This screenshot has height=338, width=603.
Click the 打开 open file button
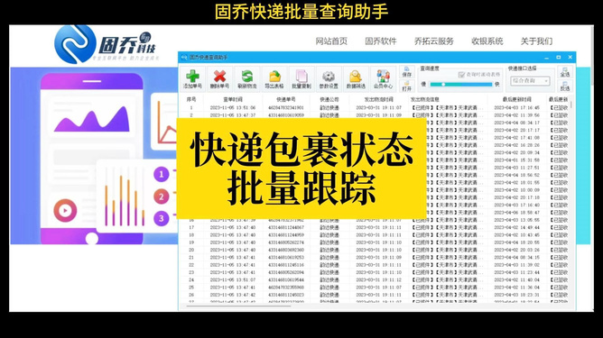coord(406,86)
